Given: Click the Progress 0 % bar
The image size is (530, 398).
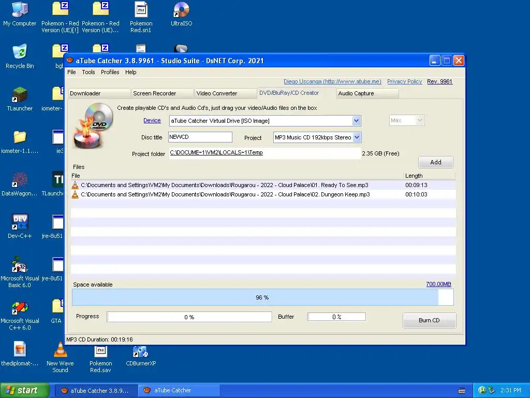Looking at the screenshot, I should (x=189, y=317).
